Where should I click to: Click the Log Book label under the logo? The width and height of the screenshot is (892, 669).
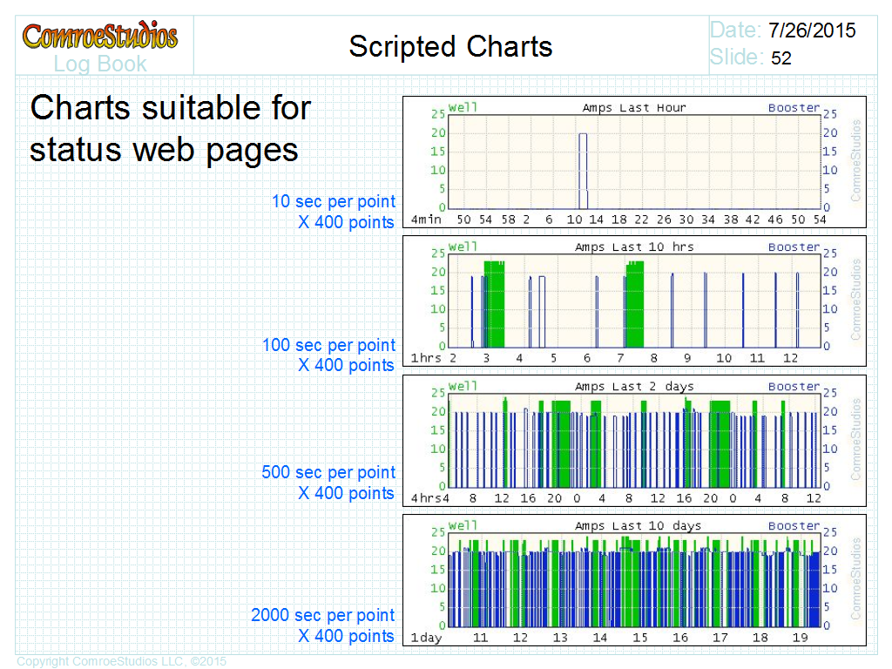100,64
